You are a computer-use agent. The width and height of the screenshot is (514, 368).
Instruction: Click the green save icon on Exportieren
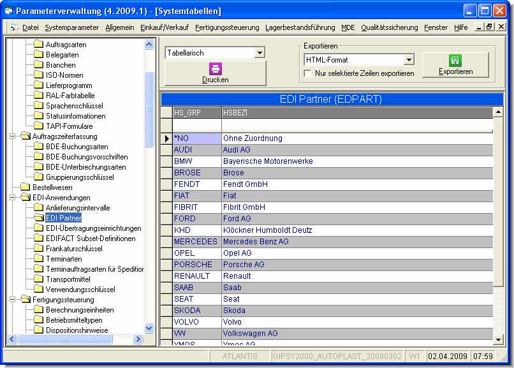pyautogui.click(x=455, y=61)
